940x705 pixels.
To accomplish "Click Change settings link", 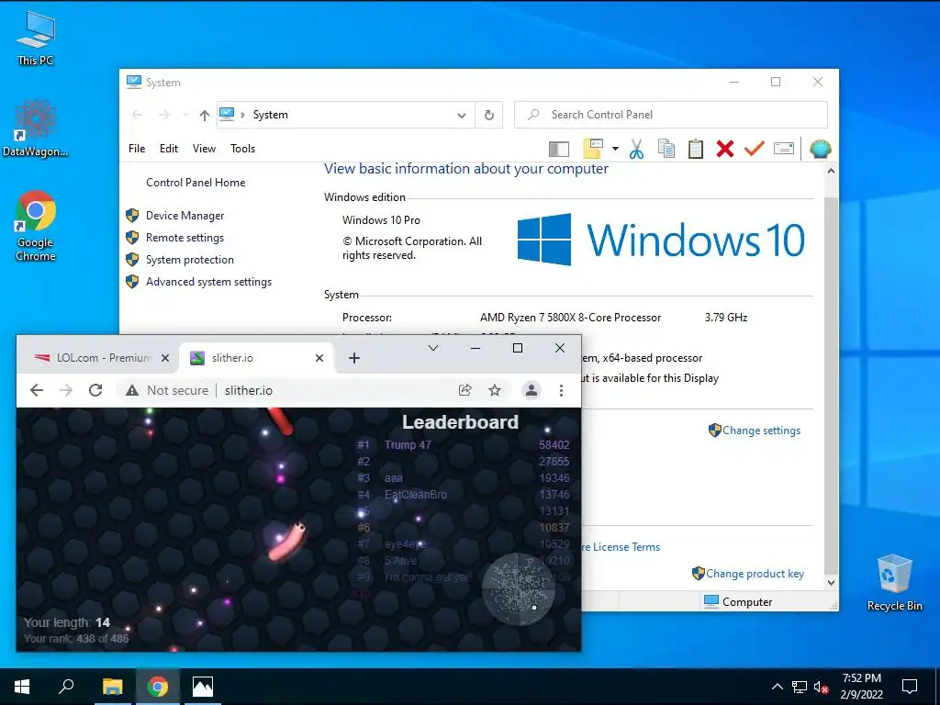I will click(x=761, y=431).
